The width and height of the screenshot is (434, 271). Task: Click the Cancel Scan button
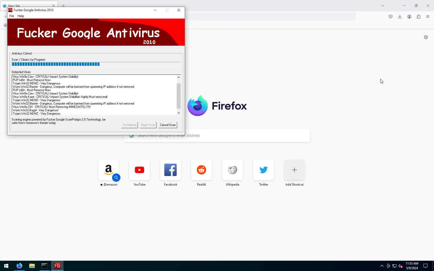pyautogui.click(x=168, y=125)
